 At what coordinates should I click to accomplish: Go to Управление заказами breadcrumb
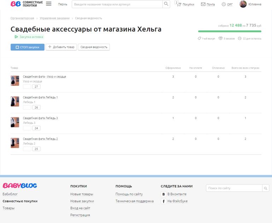tap(55, 18)
